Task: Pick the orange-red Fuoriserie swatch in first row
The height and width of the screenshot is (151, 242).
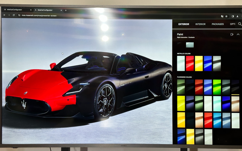Action: pyautogui.click(x=199, y=87)
